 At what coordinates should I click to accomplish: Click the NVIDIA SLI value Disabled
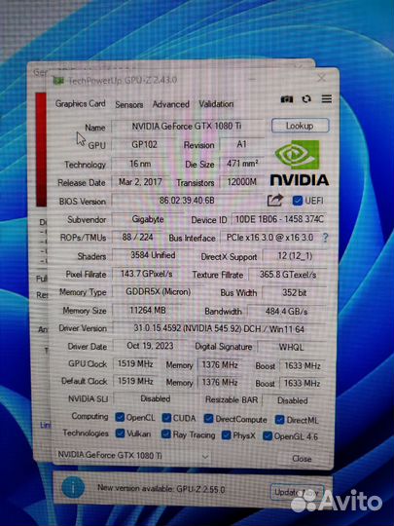pyautogui.click(x=156, y=398)
